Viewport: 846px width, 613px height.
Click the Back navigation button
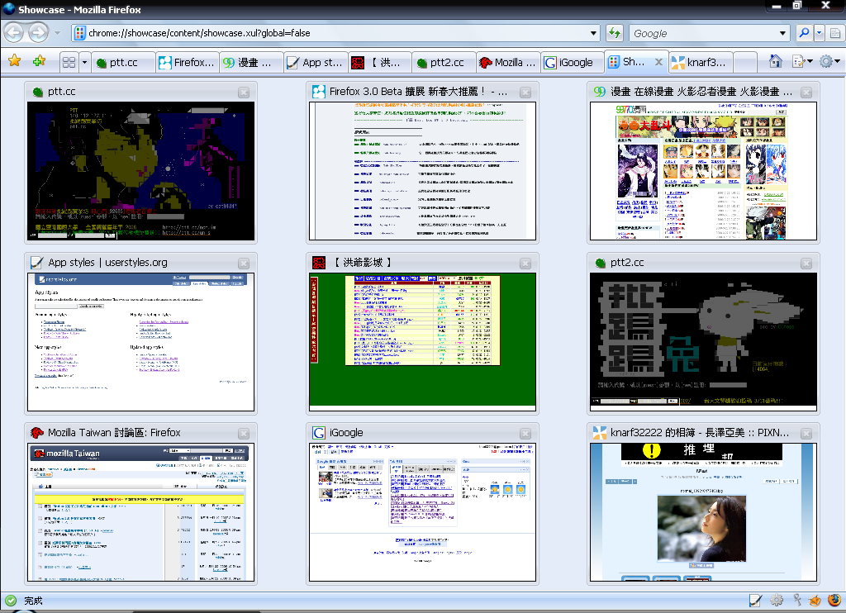click(14, 33)
